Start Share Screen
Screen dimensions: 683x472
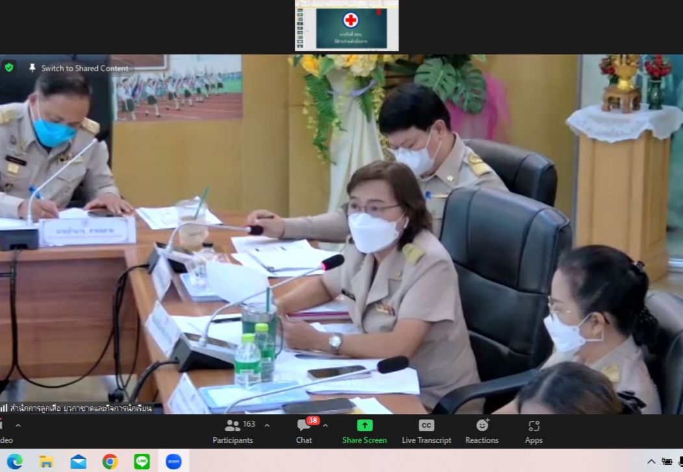pos(365,432)
